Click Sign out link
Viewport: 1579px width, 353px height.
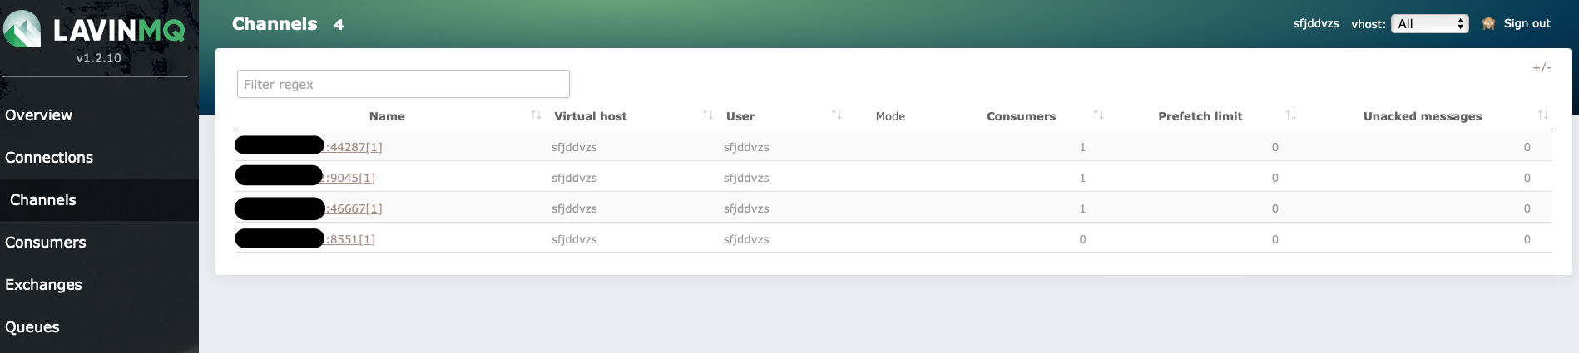(1527, 24)
